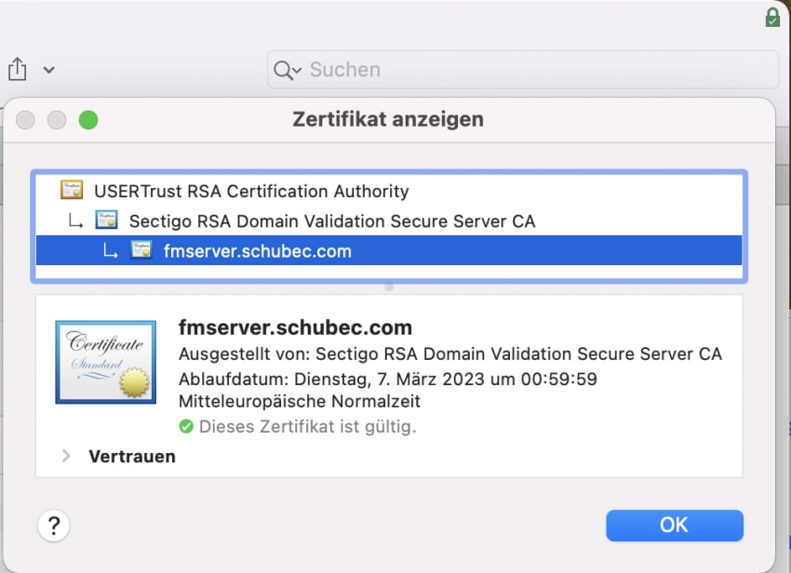Viewport: 791px width, 573px height.
Task: Click the 'Zertifikat anzeigen' window title
Action: [388, 120]
